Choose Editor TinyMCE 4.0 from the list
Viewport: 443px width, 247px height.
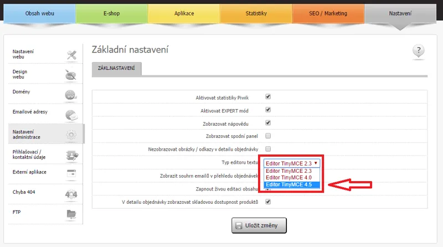pyautogui.click(x=292, y=178)
